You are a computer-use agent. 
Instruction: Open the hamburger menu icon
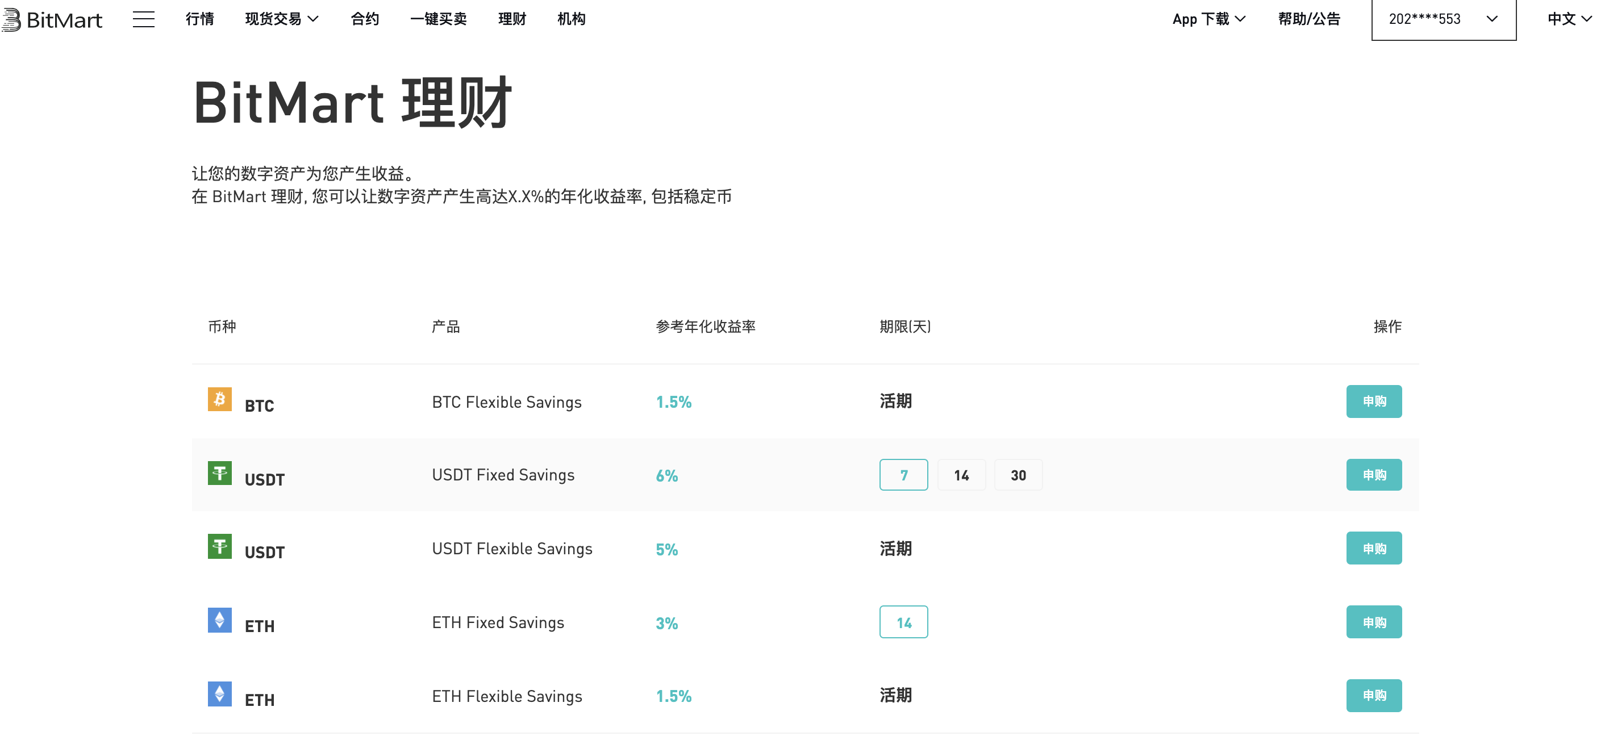pyautogui.click(x=144, y=19)
